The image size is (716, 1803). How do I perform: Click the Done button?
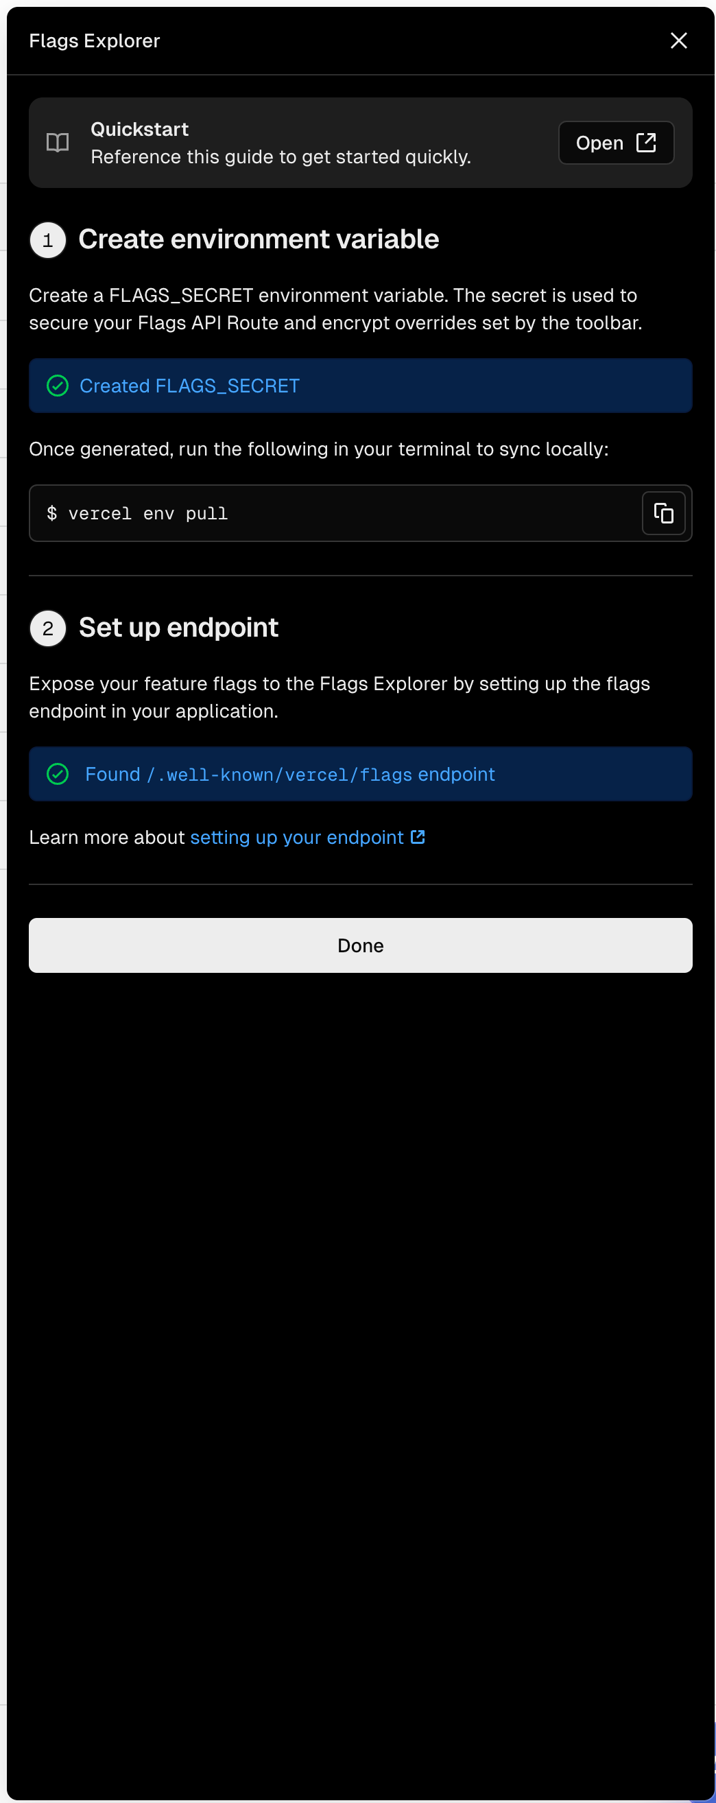click(x=361, y=945)
